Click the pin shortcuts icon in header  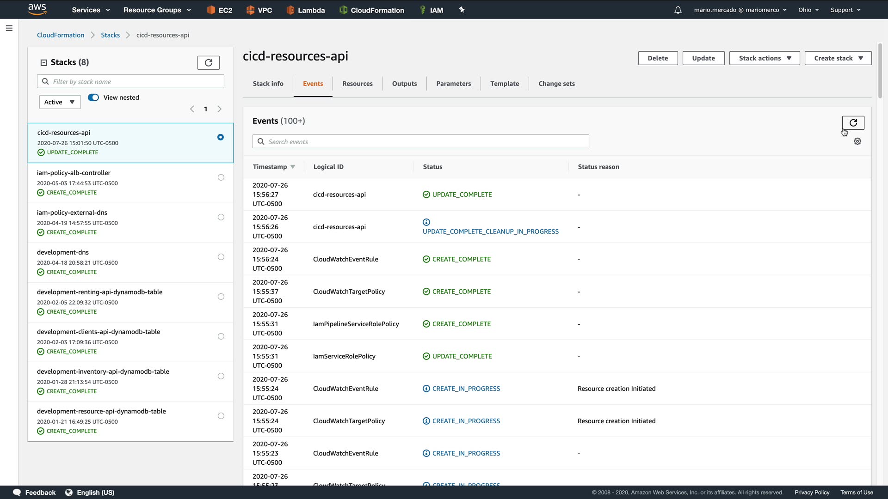[x=462, y=10]
